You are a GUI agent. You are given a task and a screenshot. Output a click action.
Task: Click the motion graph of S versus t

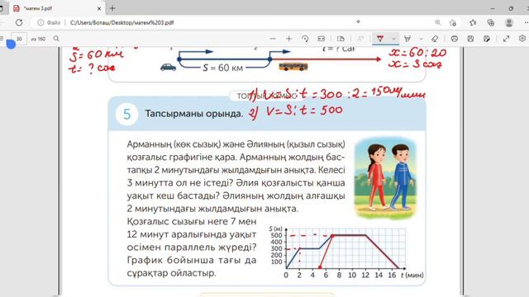(x=346, y=252)
